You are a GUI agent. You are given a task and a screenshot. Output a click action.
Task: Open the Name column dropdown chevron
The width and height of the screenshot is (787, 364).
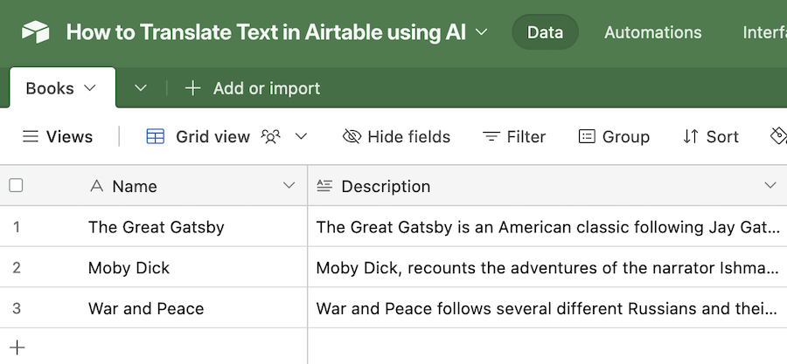pyautogui.click(x=289, y=186)
